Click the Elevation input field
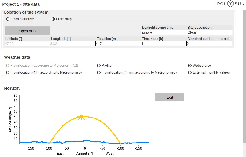The width and height of the screenshot is (246, 157). pyautogui.click(x=118, y=44)
